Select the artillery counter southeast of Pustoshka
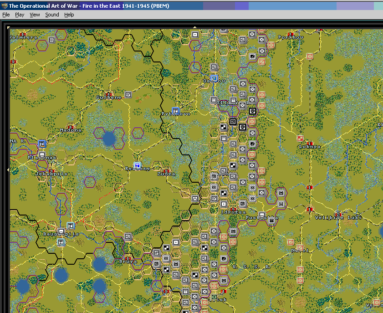This screenshot has height=313, width=383. coord(271,221)
